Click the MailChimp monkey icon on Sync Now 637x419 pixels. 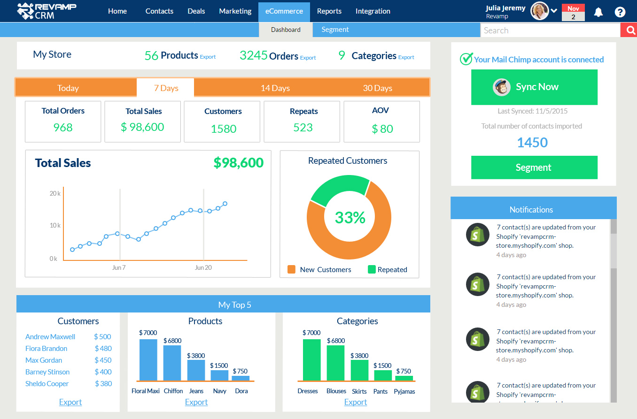pos(502,87)
